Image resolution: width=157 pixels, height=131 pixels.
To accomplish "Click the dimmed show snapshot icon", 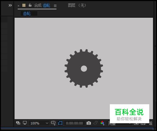I will (96, 123).
